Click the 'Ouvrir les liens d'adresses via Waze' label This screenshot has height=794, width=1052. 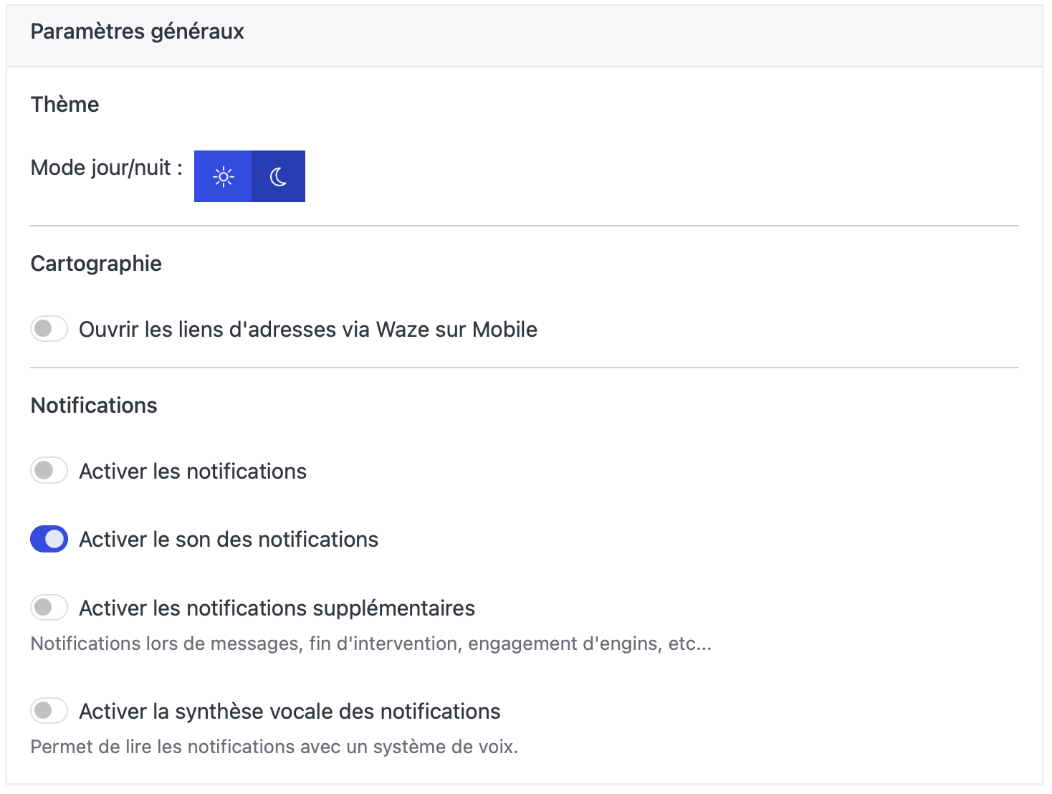pyautogui.click(x=307, y=330)
